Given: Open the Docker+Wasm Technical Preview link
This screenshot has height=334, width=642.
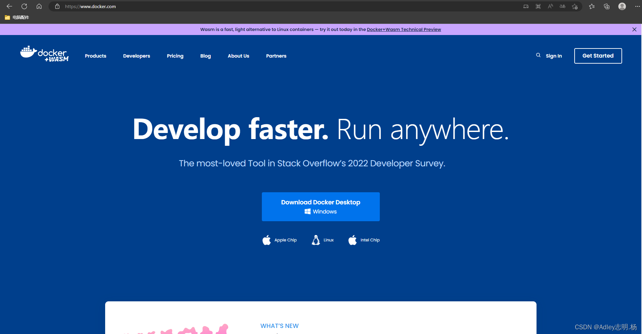Looking at the screenshot, I should pyautogui.click(x=404, y=30).
